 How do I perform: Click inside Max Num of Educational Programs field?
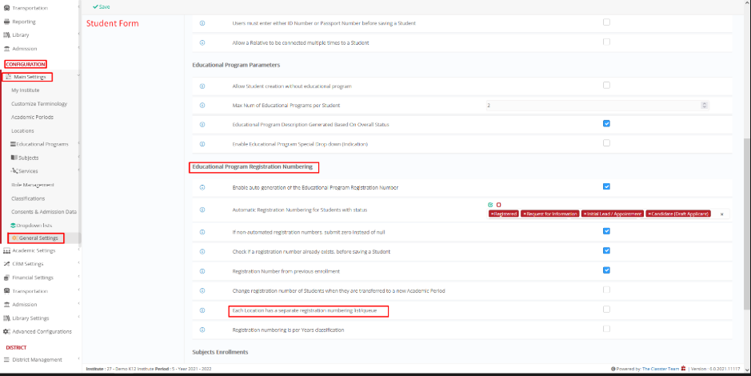coord(597,106)
